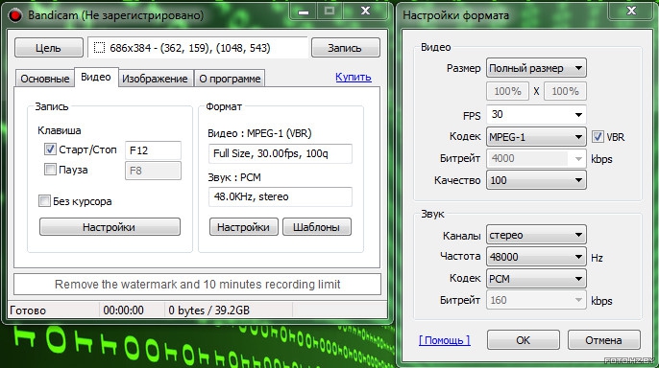Minimize the Bandicam window
This screenshot has width=659, height=368.
tap(304, 11)
